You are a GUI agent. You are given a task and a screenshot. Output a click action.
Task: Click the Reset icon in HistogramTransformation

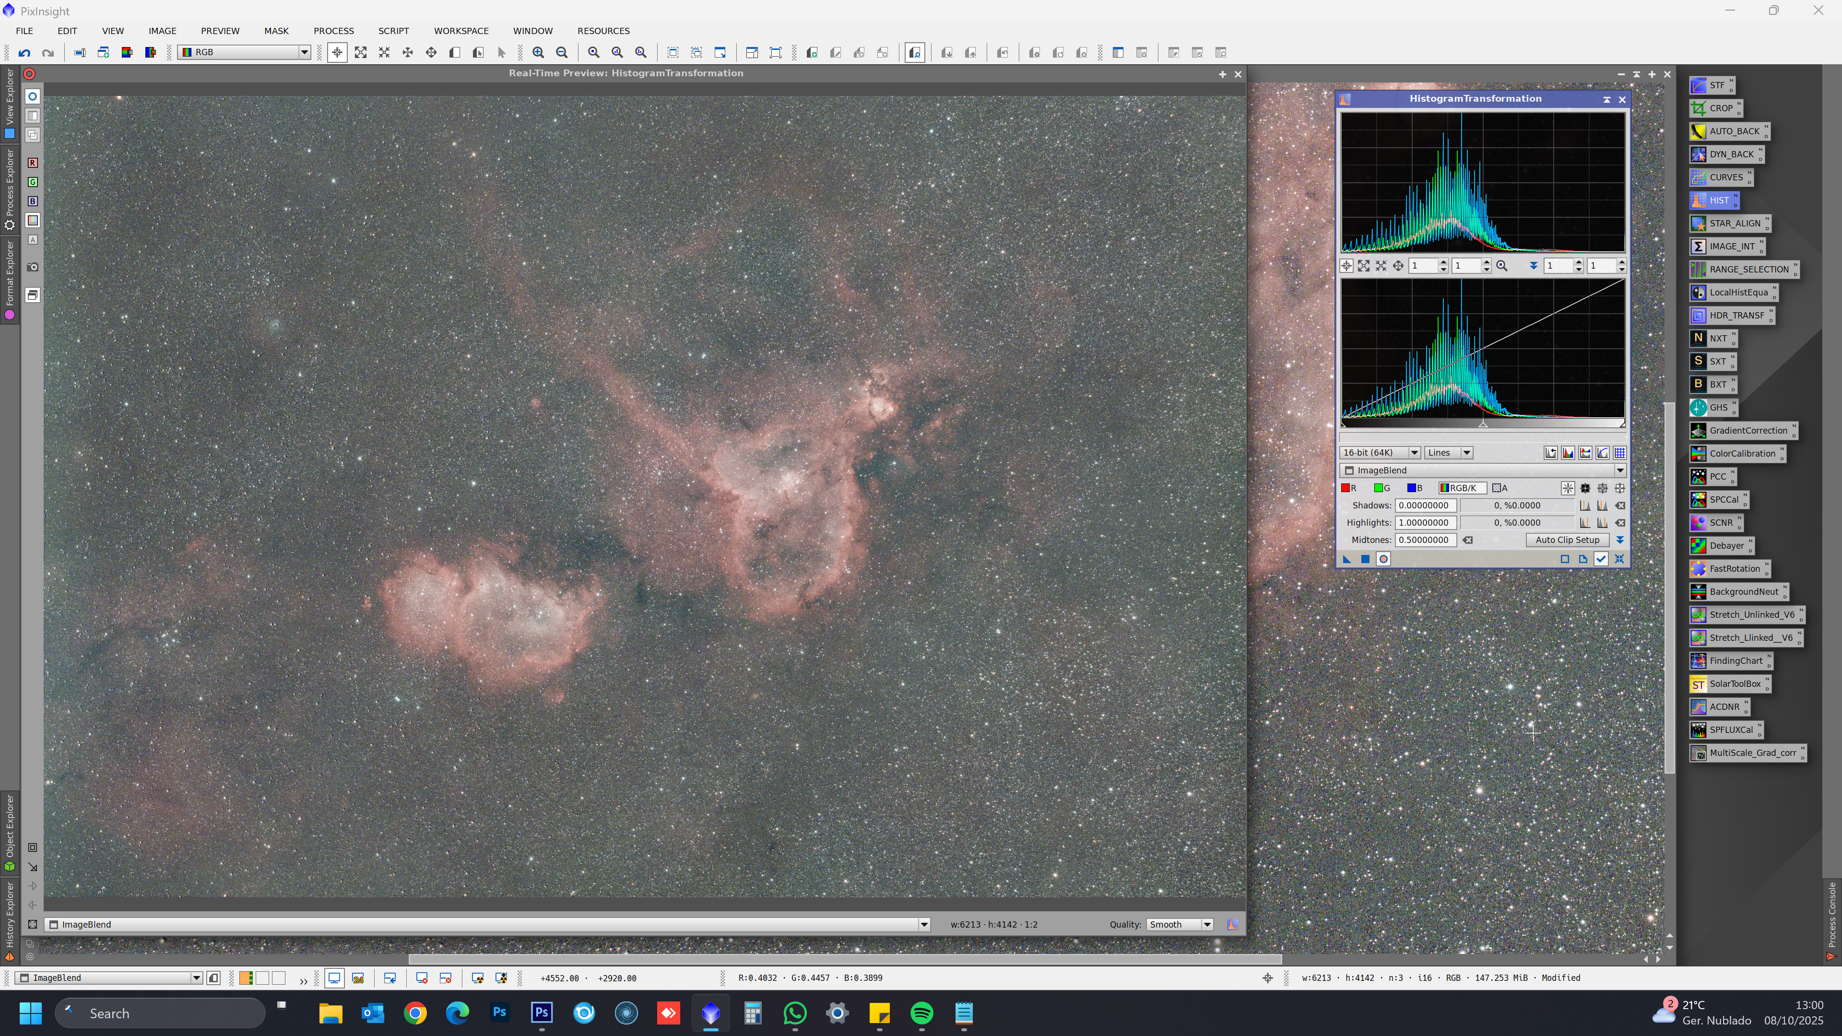[1619, 559]
